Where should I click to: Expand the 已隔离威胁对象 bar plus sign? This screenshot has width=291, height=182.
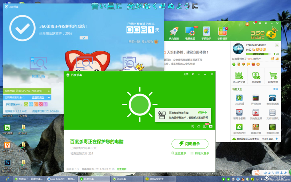click(49, 97)
